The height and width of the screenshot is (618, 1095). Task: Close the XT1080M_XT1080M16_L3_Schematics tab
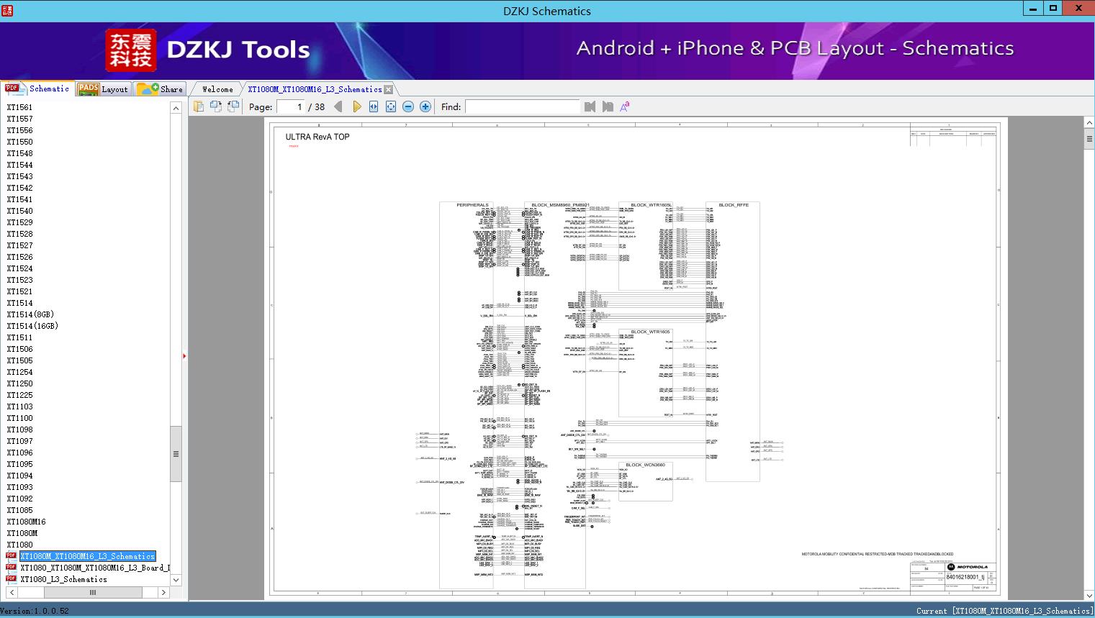[389, 89]
